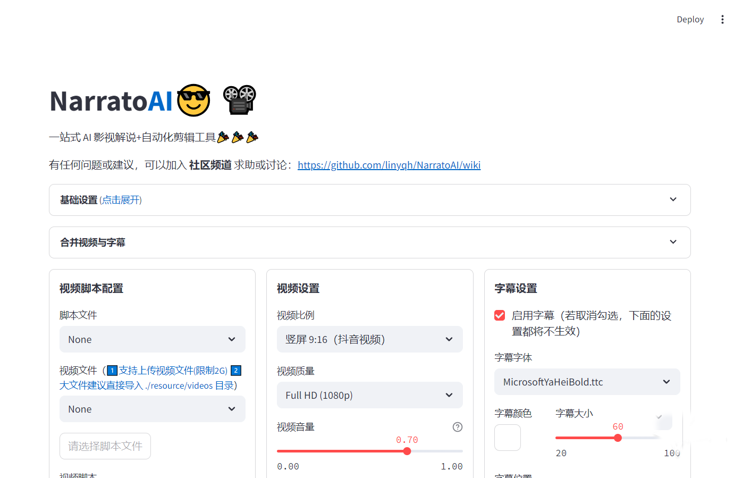Click the 视频质量 label
The width and height of the screenshot is (734, 478).
(296, 371)
